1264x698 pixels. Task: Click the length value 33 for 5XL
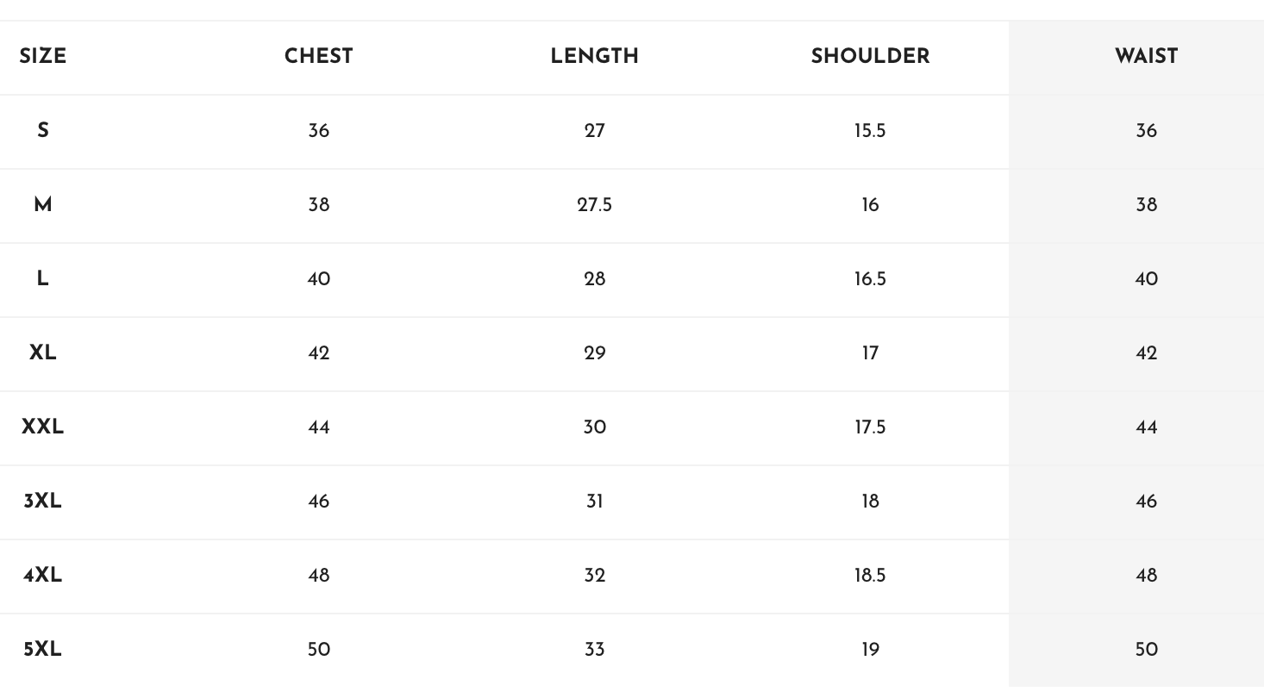(x=594, y=650)
